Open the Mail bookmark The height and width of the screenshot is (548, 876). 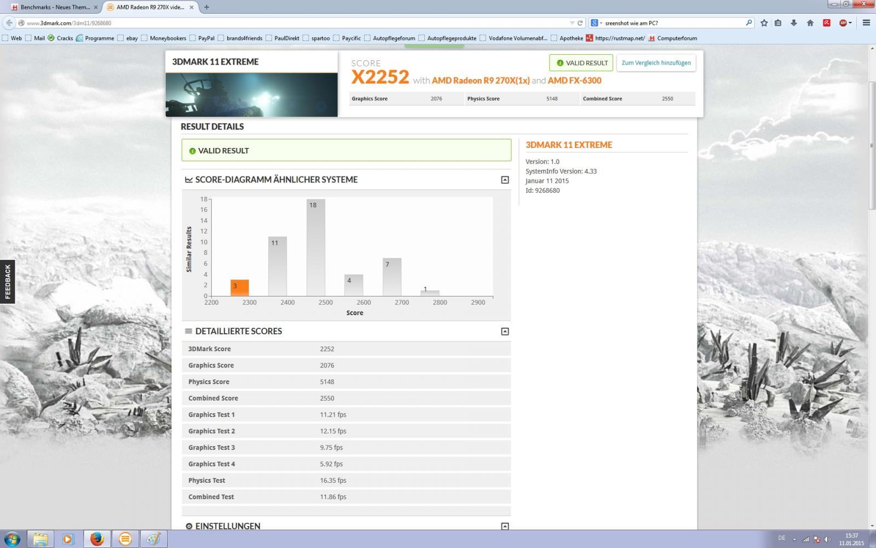pos(34,38)
